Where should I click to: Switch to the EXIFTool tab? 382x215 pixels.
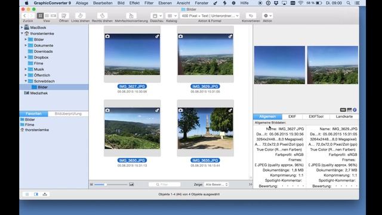click(316, 116)
